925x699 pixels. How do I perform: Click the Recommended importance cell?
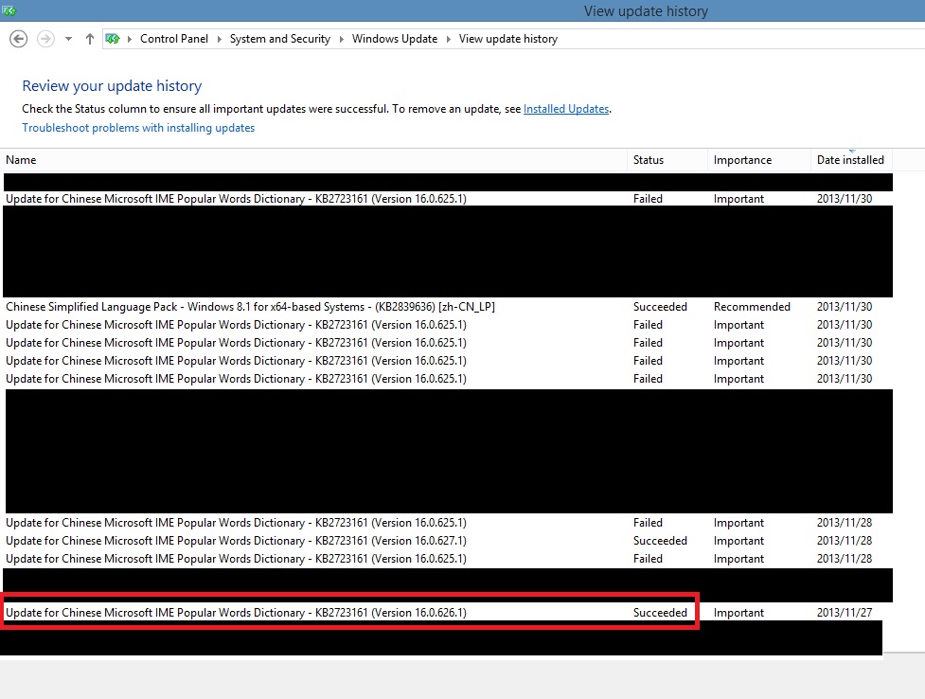pyautogui.click(x=752, y=307)
